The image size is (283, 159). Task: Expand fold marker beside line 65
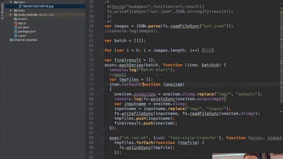(103, 50)
